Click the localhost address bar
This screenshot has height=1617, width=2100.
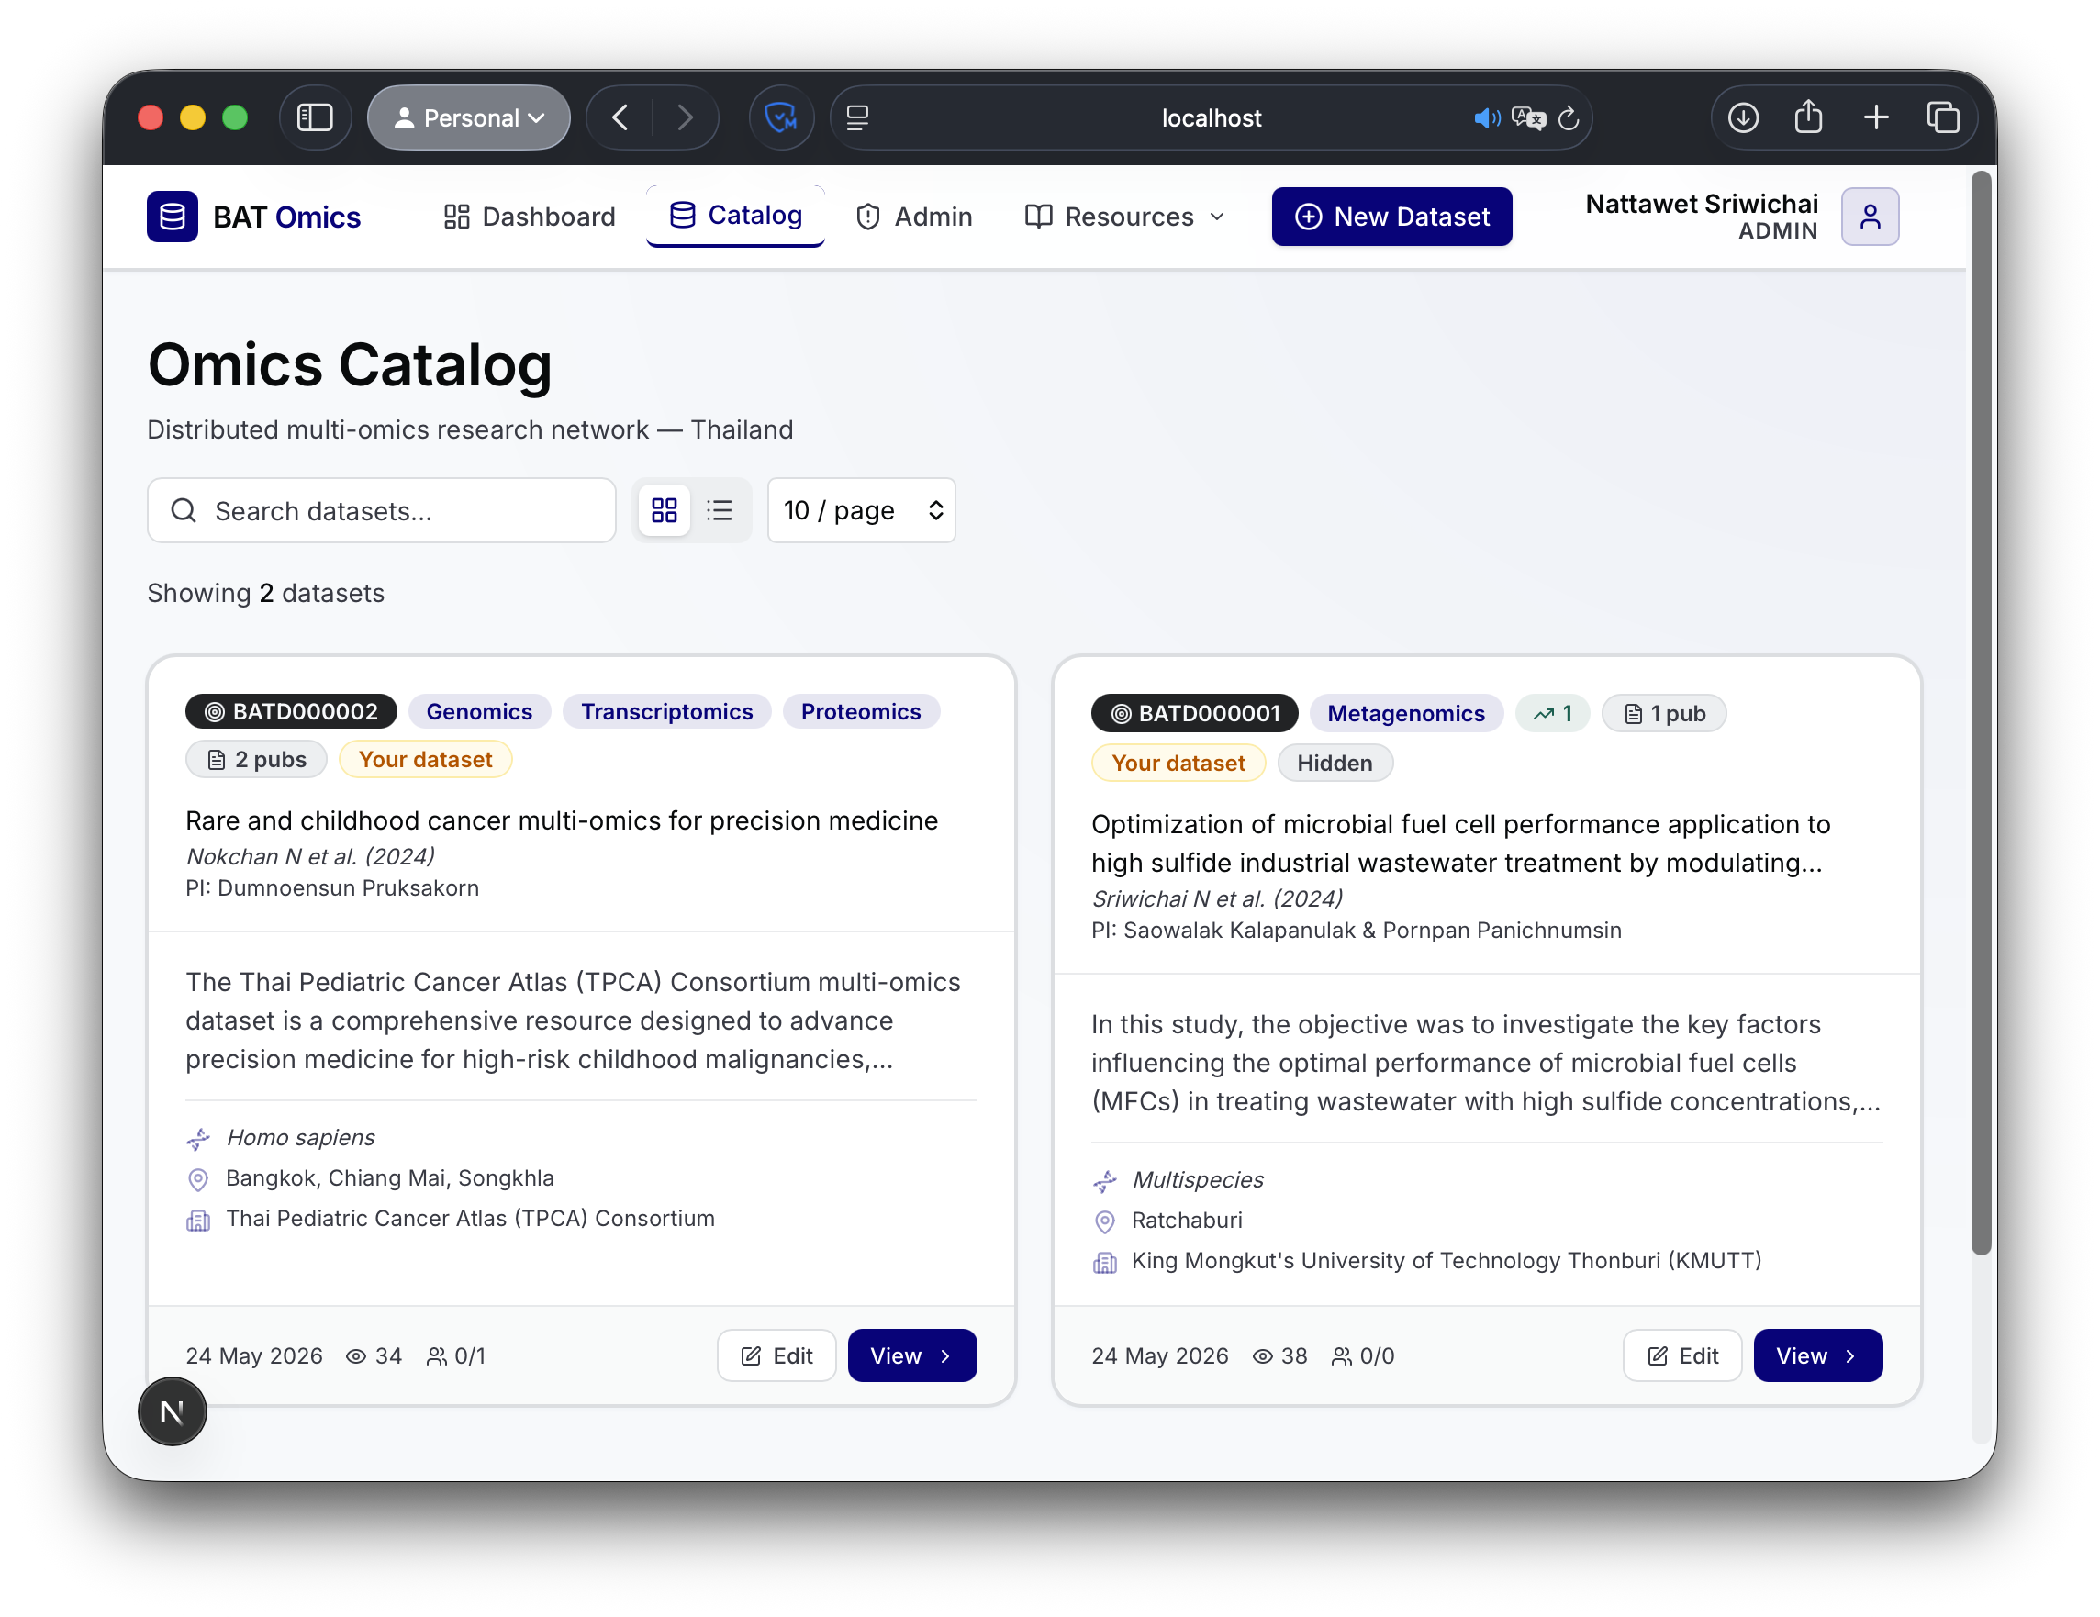pyautogui.click(x=1211, y=117)
